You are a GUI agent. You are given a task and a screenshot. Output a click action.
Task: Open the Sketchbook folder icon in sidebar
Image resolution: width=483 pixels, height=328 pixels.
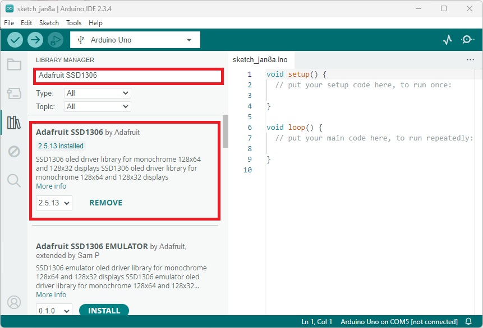(x=14, y=64)
